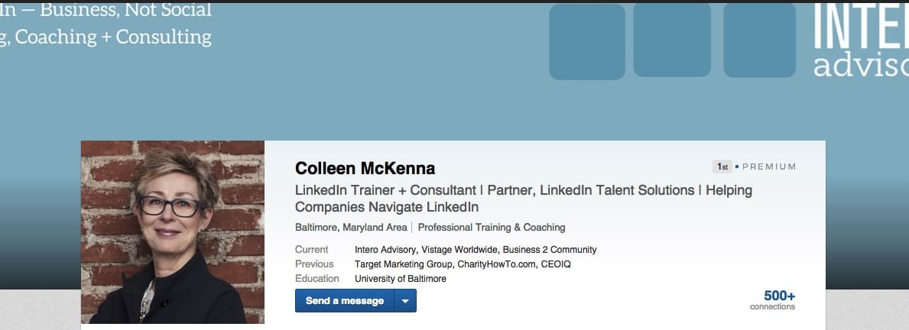
Task: Click the leftmost blue square in banner
Action: pyautogui.click(x=587, y=41)
